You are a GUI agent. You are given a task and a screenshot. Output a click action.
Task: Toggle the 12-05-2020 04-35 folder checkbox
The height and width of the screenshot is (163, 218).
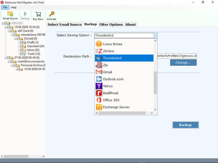click(18, 69)
